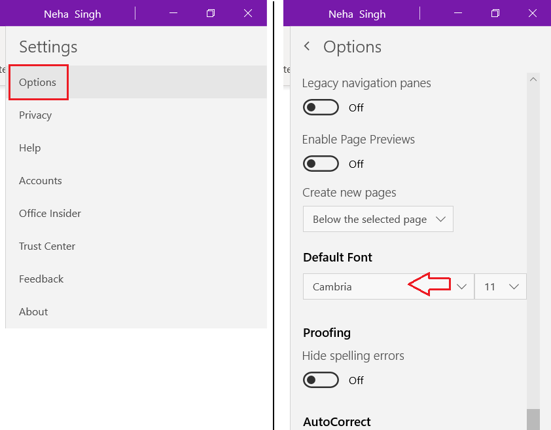Open the Create new pages dropdown
Screen dimensions: 551x430
click(x=378, y=219)
